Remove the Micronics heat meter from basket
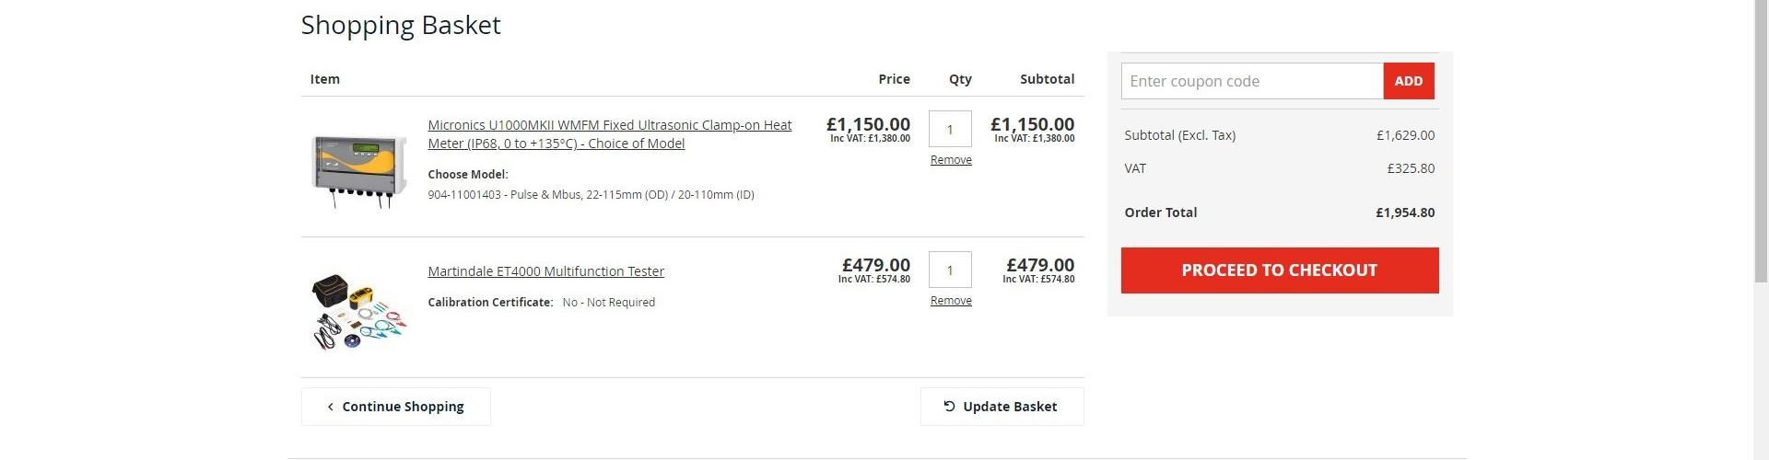 [x=951, y=160]
